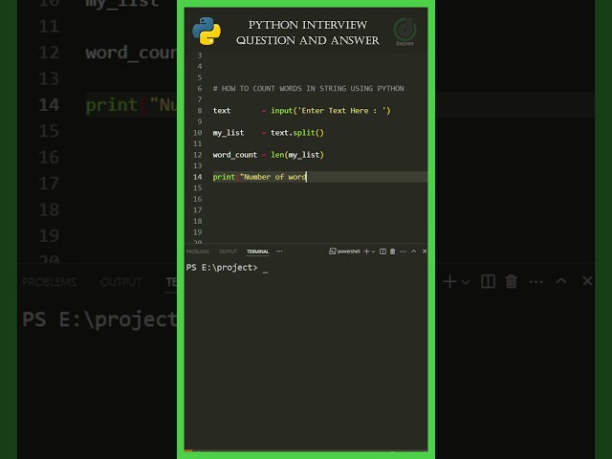The image size is (612, 459).
Task: Click the large X close icon in background
Action: point(587,281)
